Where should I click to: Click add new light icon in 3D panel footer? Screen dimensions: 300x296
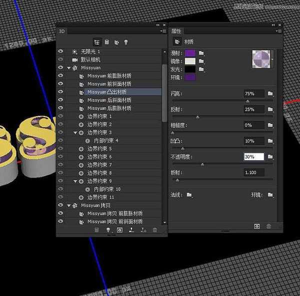(x=107, y=230)
